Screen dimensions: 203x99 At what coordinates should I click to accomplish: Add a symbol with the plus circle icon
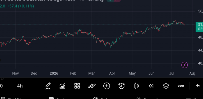(x=107, y=86)
